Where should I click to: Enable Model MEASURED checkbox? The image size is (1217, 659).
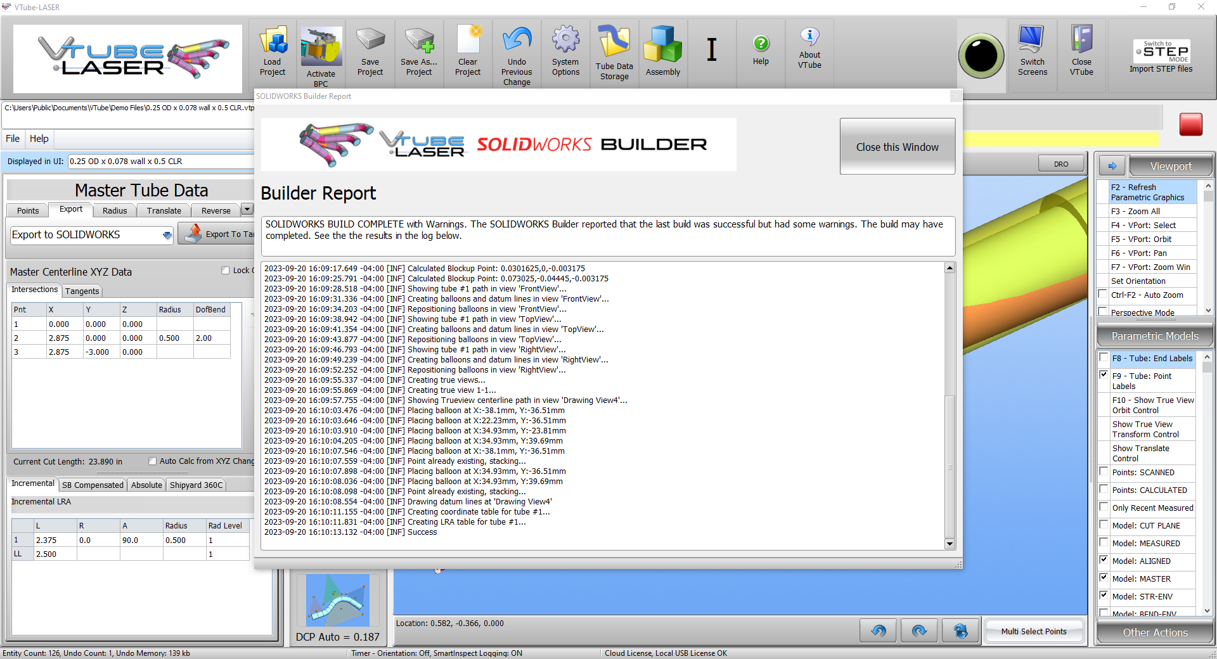(1104, 542)
